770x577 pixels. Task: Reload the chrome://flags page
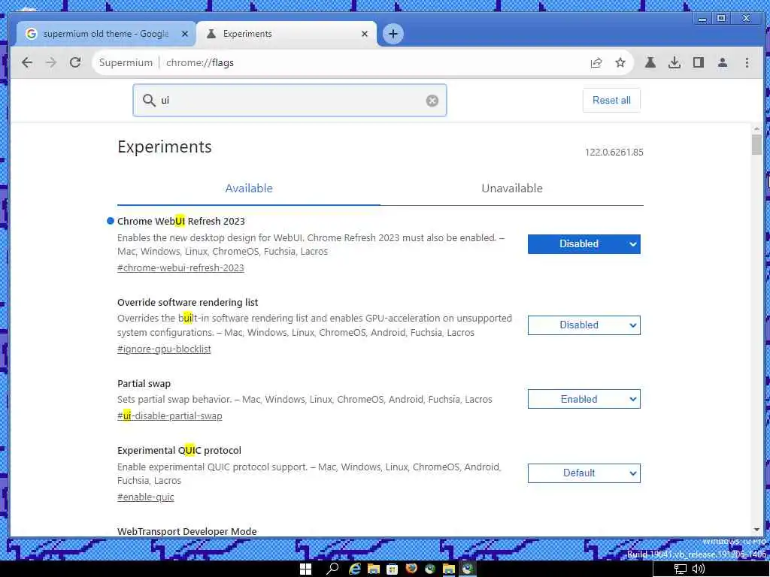click(75, 63)
